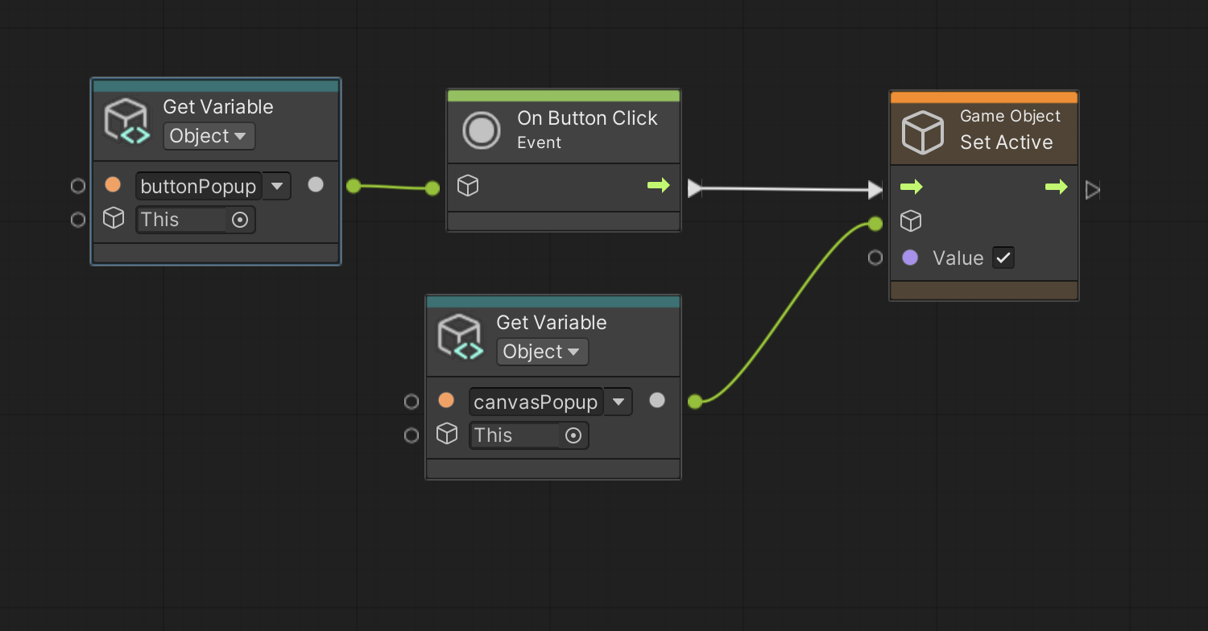Viewport: 1208px width, 631px height.
Task: Click the buttonPopup Get Variable node icon
Action: (127, 122)
